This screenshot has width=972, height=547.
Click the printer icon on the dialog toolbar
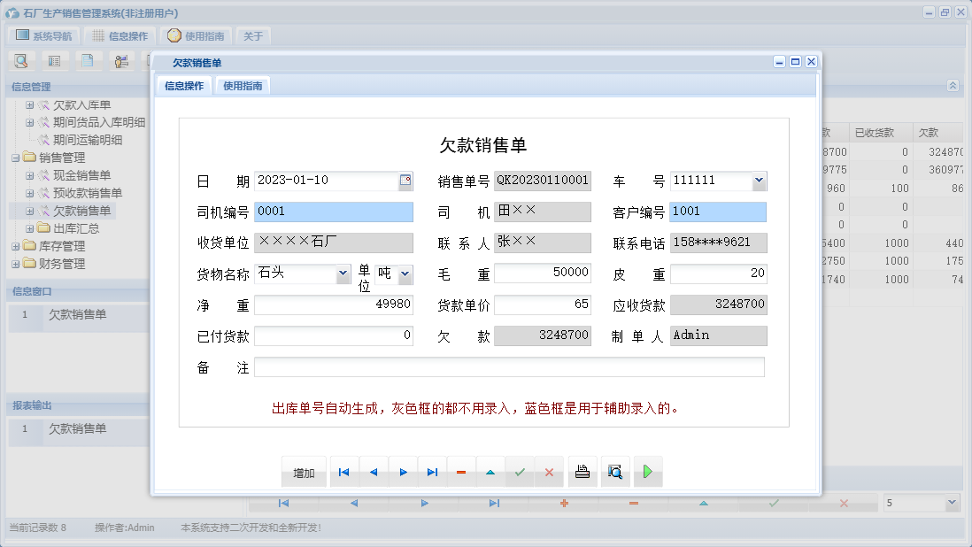coord(582,472)
